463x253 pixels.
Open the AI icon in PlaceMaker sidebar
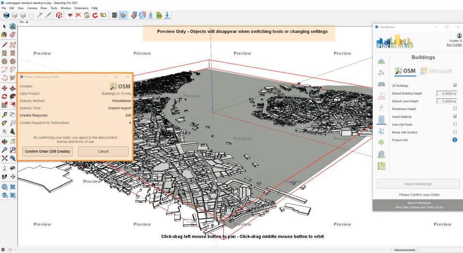click(381, 166)
